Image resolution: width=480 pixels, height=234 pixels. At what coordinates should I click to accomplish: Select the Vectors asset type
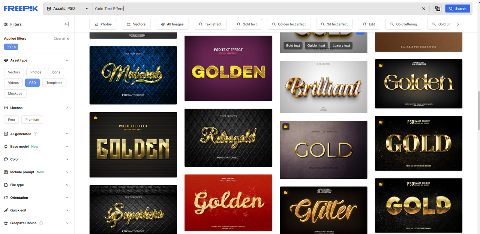pyautogui.click(x=14, y=72)
